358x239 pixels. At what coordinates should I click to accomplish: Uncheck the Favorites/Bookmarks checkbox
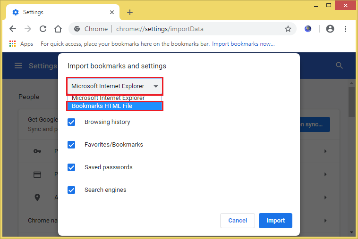[x=71, y=145]
